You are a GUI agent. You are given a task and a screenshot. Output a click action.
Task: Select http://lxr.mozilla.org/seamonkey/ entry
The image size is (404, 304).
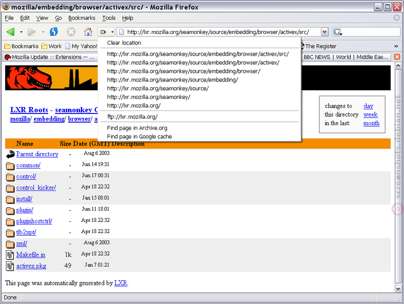[x=199, y=97]
